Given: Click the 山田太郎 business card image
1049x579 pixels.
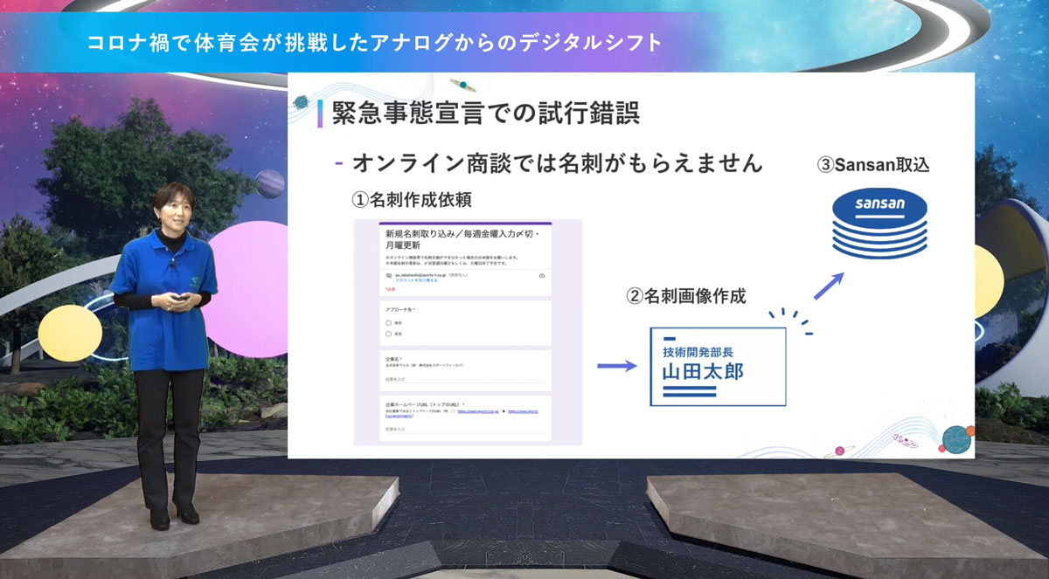Looking at the screenshot, I should point(717,367).
